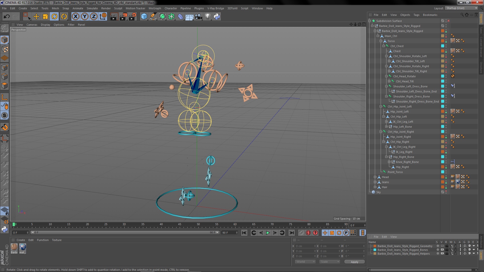This screenshot has width=484, height=272.
Task: Click the Torso row layer color swatch
Action: coord(442,41)
